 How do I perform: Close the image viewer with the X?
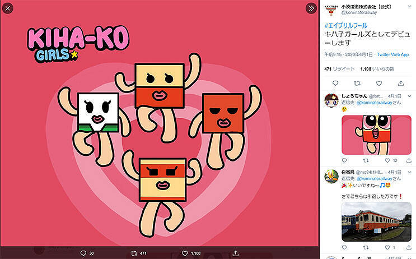pyautogui.click(x=8, y=8)
